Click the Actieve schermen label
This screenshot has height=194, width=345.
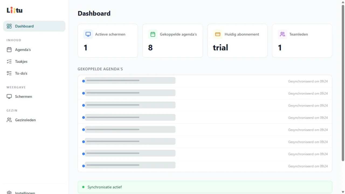(x=110, y=34)
